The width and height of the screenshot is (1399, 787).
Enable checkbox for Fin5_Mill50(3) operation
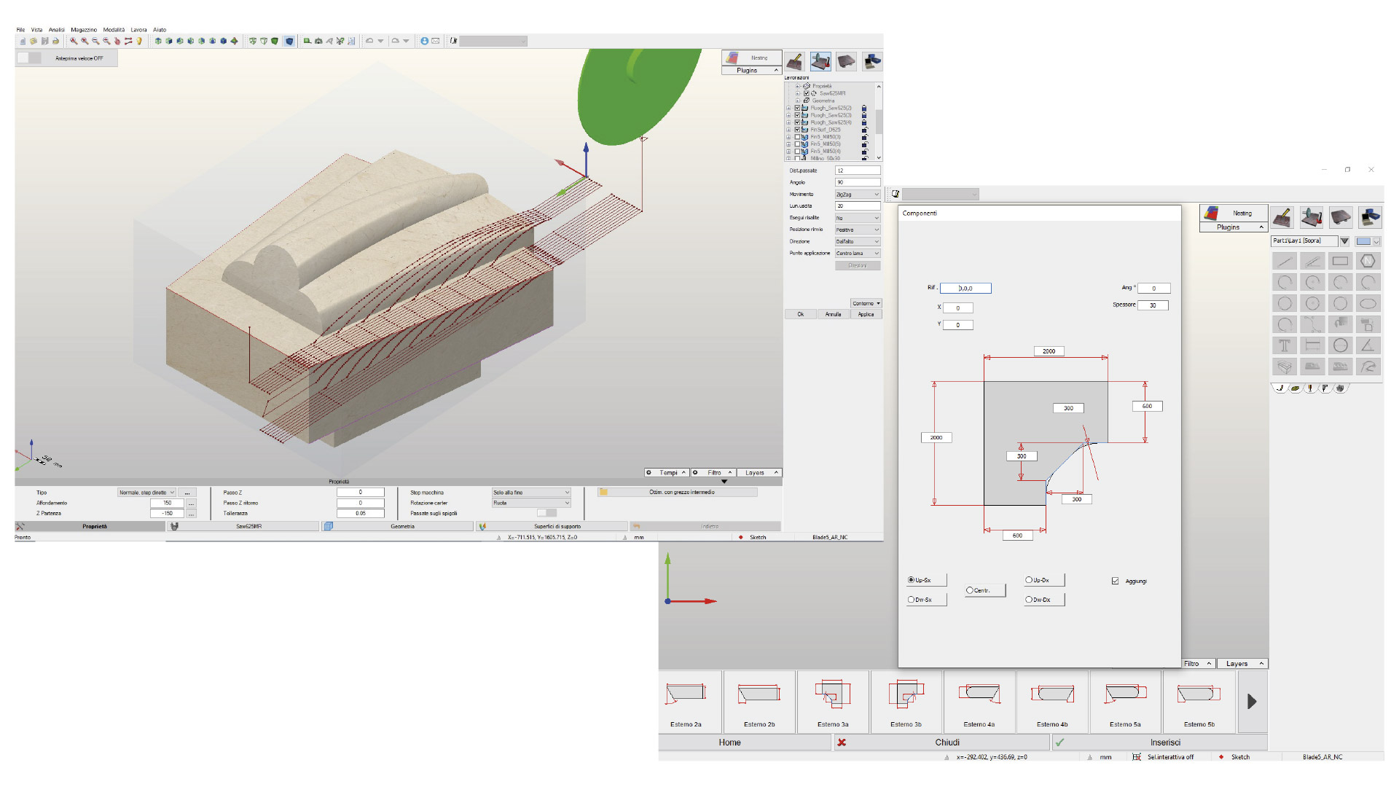[x=797, y=137]
